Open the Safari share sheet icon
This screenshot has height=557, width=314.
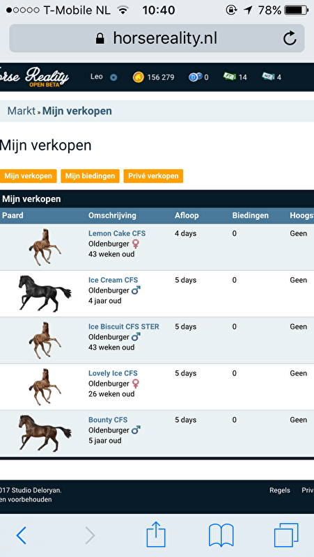pos(156,534)
